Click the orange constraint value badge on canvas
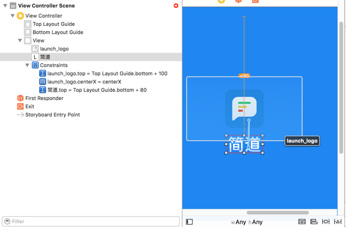This screenshot has width=346, height=227. [x=245, y=75]
